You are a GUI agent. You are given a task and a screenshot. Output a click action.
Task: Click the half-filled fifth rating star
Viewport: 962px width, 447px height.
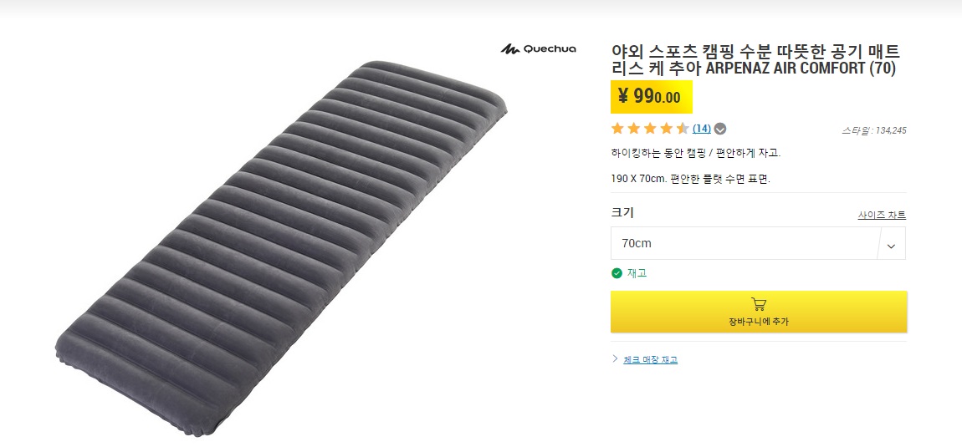pyautogui.click(x=683, y=129)
